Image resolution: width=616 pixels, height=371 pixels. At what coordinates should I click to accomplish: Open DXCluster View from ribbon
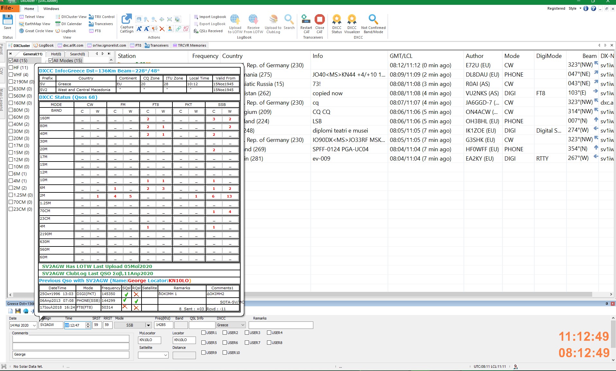pyautogui.click(x=71, y=17)
